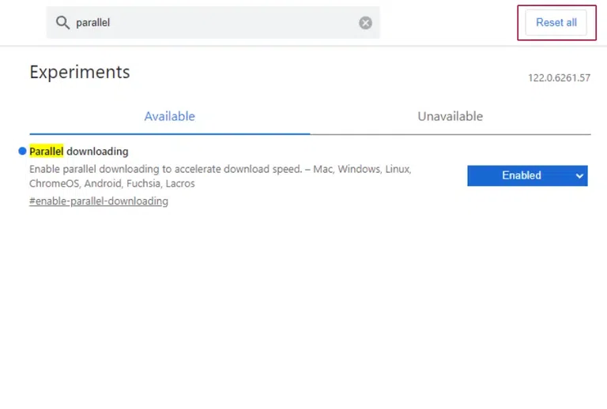Click the blue dot beside Parallel downloading
Image resolution: width=607 pixels, height=409 pixels.
pyautogui.click(x=22, y=151)
